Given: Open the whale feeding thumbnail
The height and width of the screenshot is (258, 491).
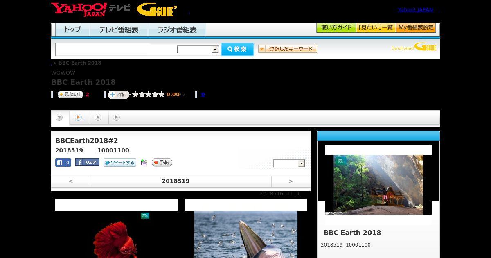Looking at the screenshot, I should click(x=245, y=234).
